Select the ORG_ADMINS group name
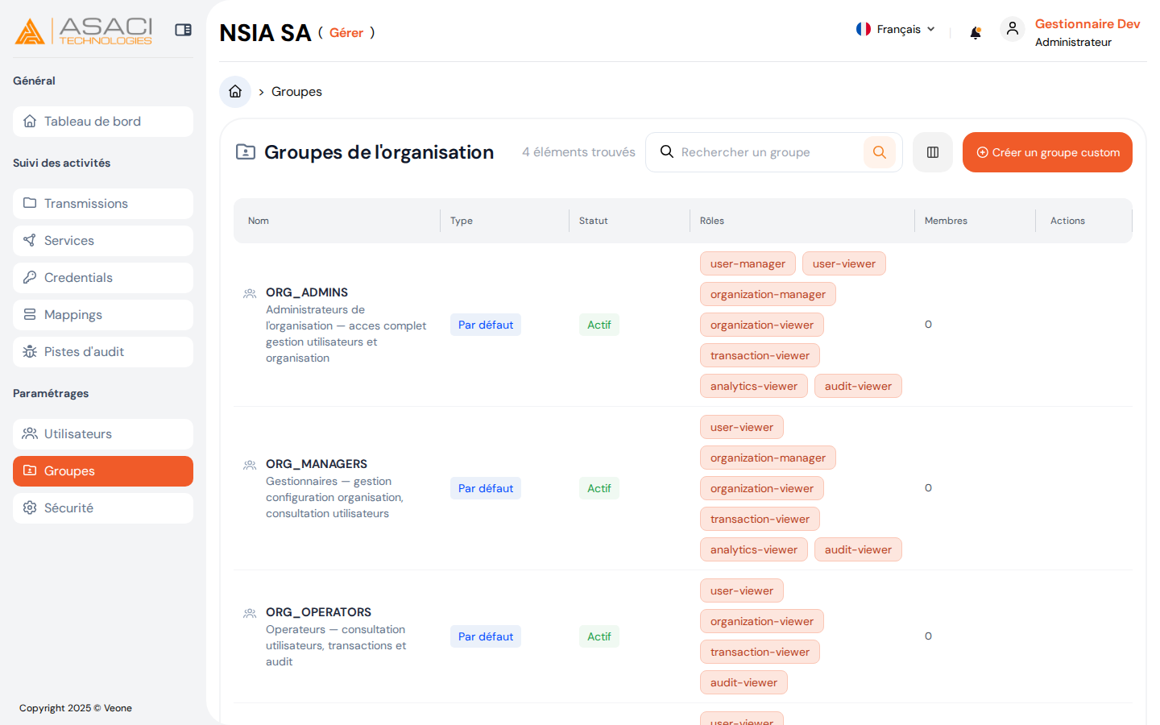The width and height of the screenshot is (1160, 725). (x=307, y=292)
